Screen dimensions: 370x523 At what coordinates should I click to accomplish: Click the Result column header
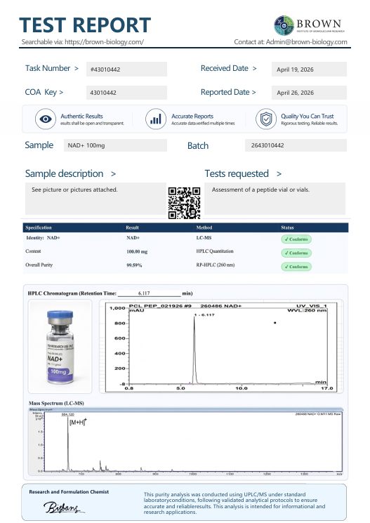(x=132, y=227)
